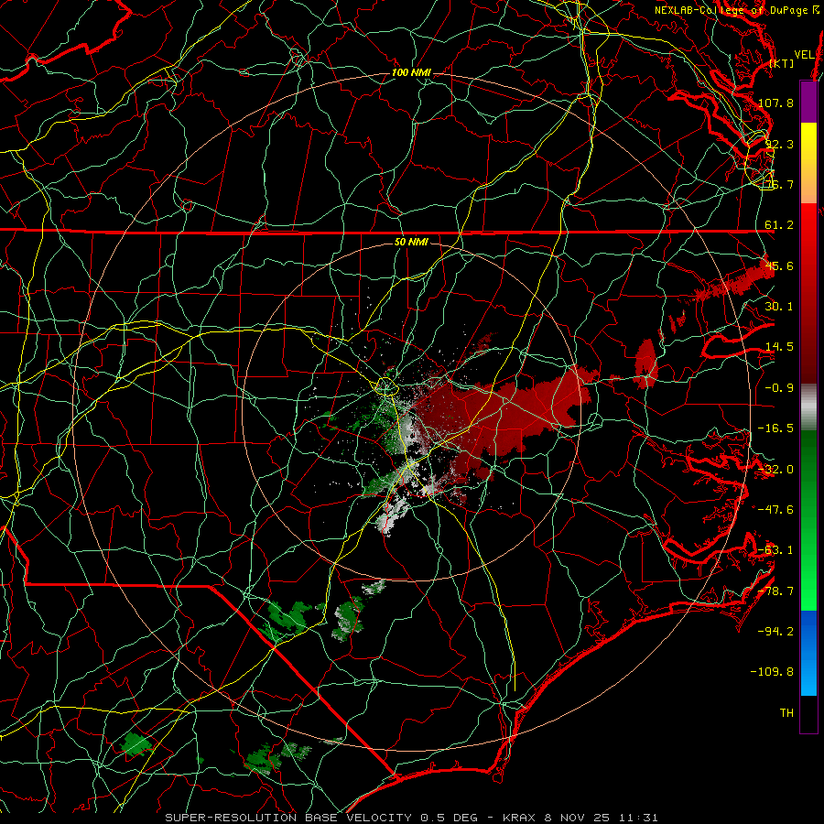Click the 61.2 velocity scale value
The image size is (824, 824).
pos(779,225)
